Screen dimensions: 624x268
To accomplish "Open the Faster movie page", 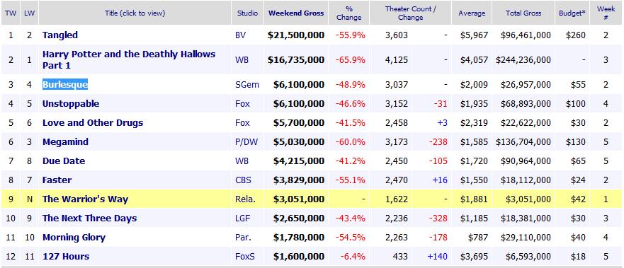I will [57, 180].
